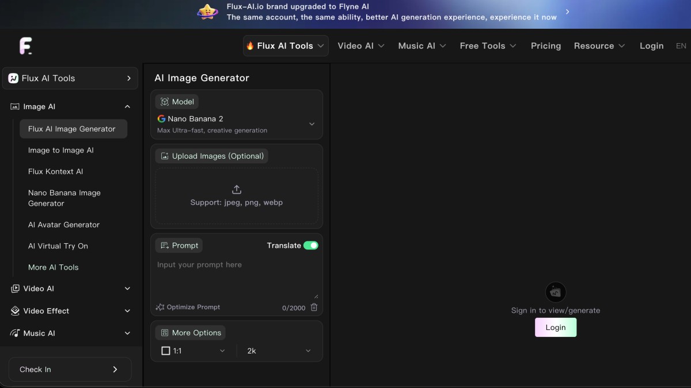Click the Flux AI logo icon
Viewport: 691px width, 388px height.
coord(25,46)
